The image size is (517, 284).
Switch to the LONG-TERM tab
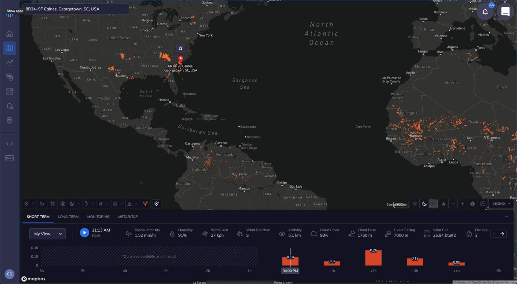coord(68,217)
